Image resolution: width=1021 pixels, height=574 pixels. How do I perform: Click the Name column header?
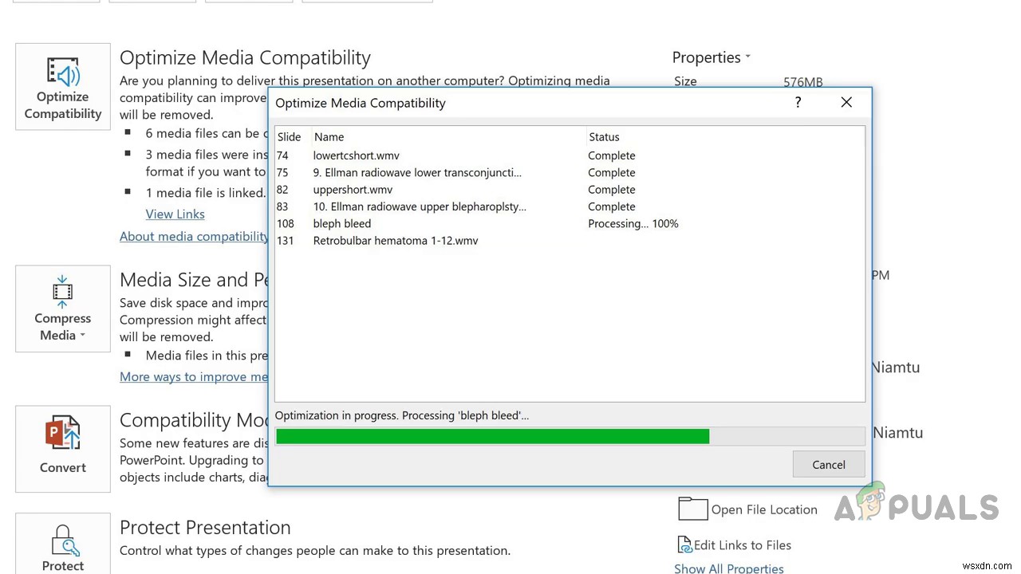[329, 137]
